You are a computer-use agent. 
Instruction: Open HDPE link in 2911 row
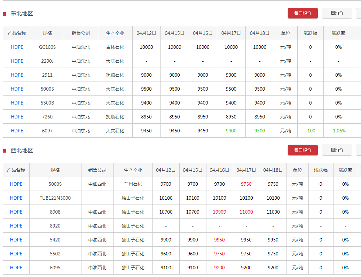[x=17, y=75]
